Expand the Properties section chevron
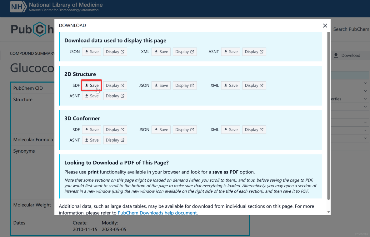This screenshot has height=237, width=370. pyautogui.click(x=365, y=99)
